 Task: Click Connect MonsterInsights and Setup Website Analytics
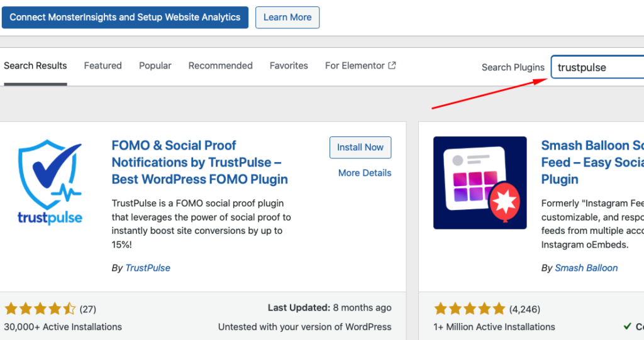click(125, 18)
